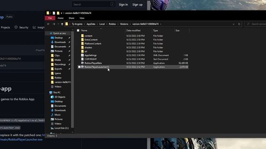Sort files by Type column
This screenshot has width=266, height=149.
155,31
